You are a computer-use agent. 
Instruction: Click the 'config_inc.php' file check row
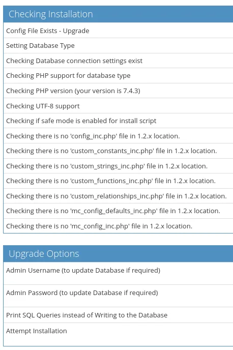[x=118, y=136]
